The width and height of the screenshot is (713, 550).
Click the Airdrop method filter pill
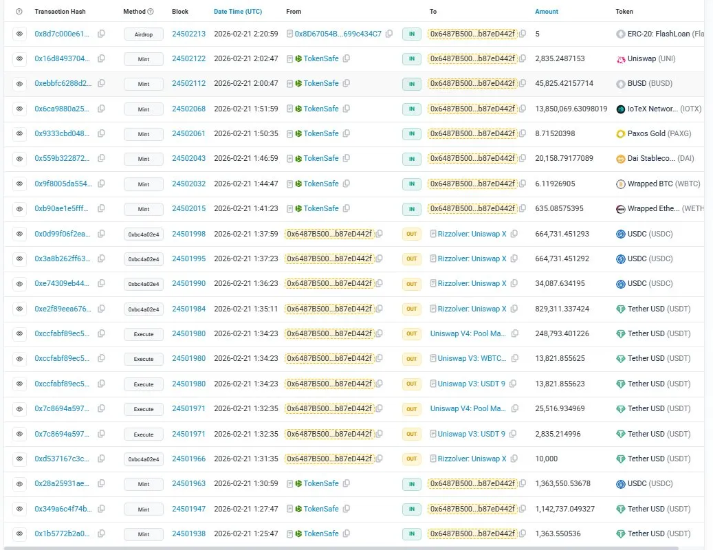[x=142, y=33]
